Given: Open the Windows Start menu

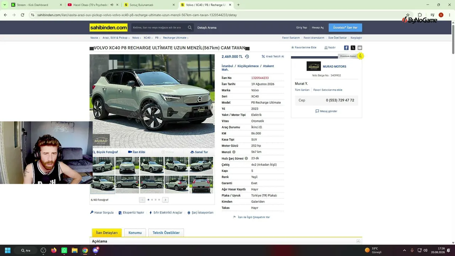Looking at the screenshot, I should click(8, 250).
